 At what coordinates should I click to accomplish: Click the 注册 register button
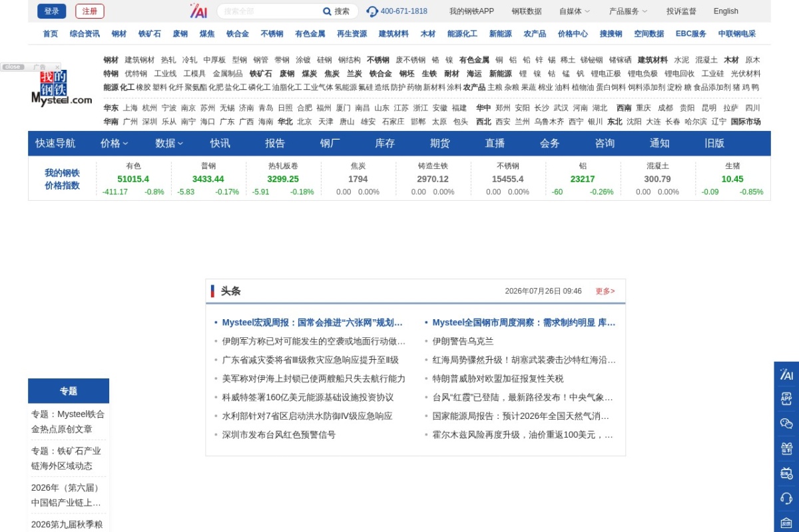click(x=90, y=11)
